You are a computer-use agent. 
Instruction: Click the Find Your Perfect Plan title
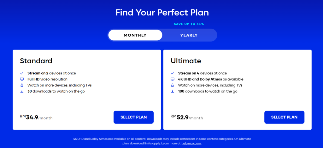click(162, 13)
